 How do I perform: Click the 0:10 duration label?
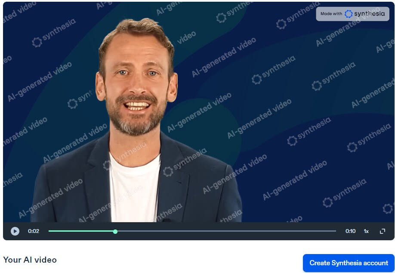coord(350,231)
